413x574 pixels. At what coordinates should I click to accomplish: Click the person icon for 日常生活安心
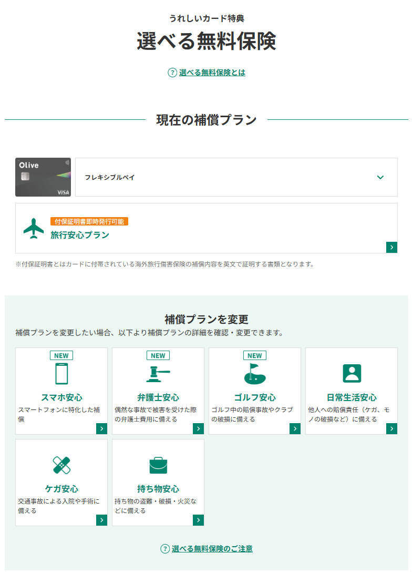(x=352, y=374)
